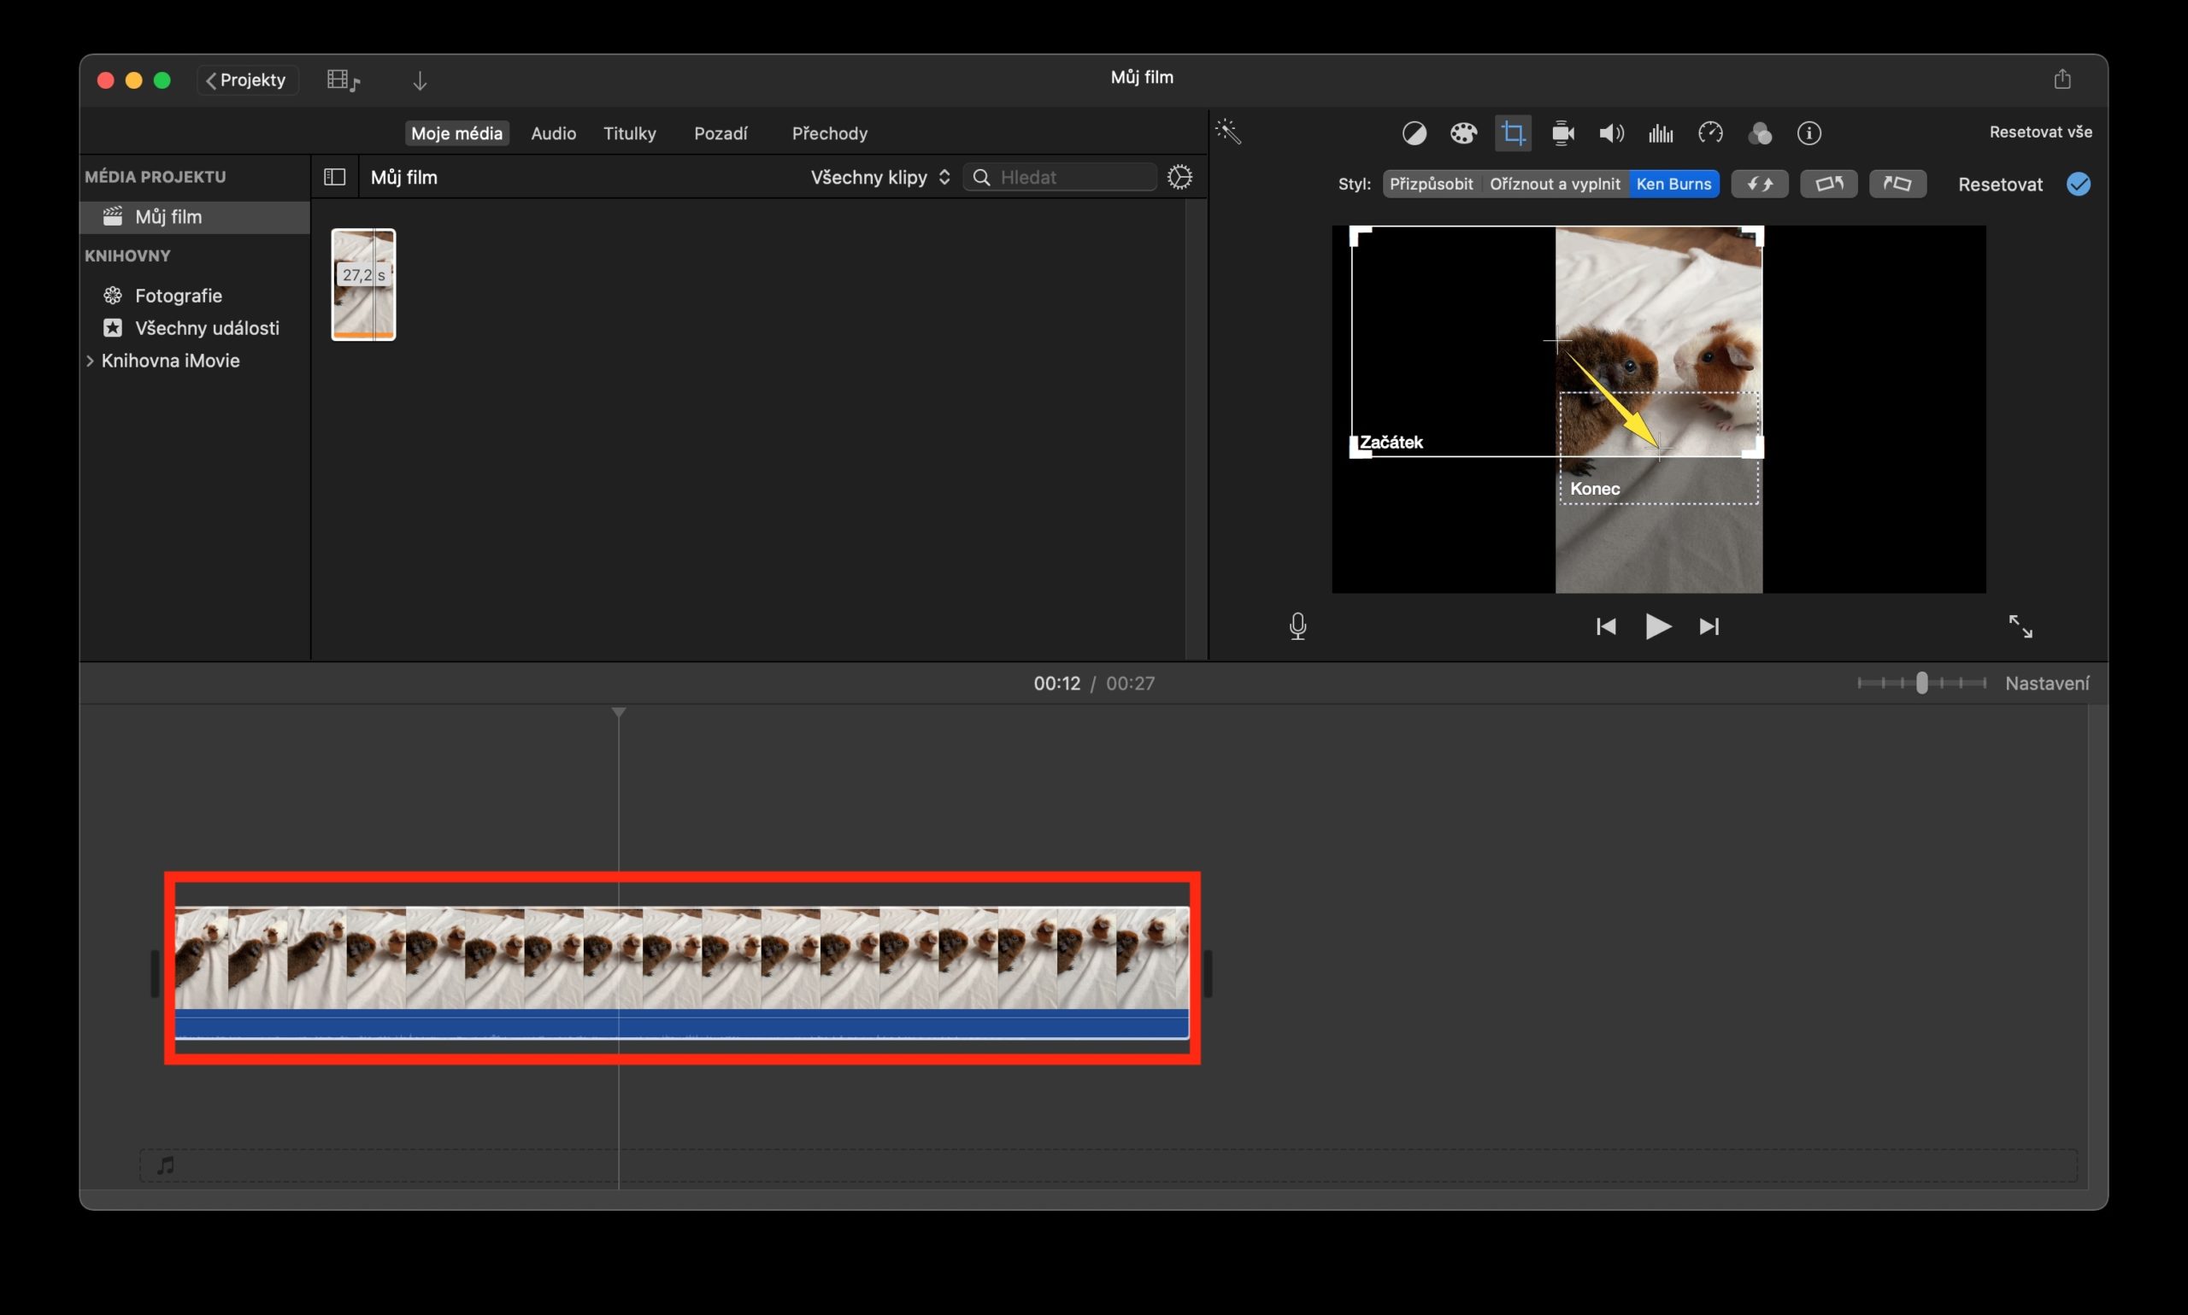
Task: Open Video stabilization settings
Action: pos(1562,132)
